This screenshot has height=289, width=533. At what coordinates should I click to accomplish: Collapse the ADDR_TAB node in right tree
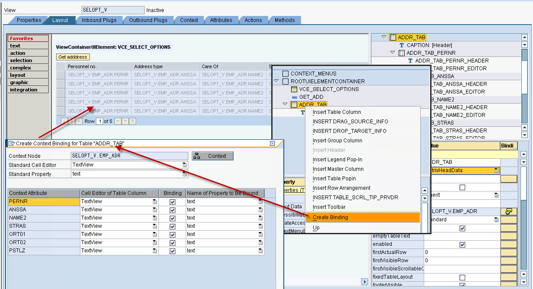[x=384, y=38]
